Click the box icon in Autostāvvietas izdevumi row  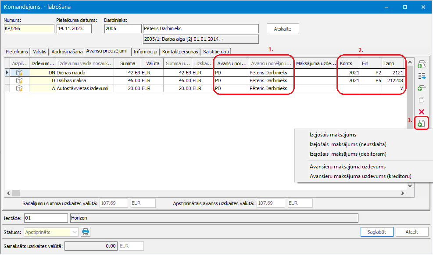[19, 88]
